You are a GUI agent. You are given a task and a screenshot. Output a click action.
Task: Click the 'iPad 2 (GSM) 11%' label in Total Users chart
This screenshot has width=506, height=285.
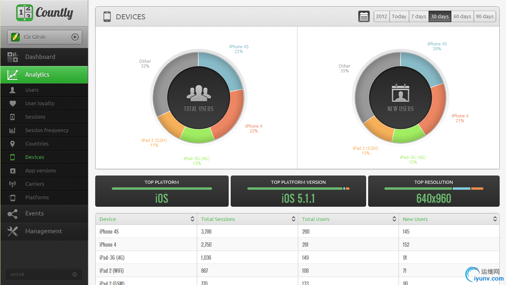coord(154,143)
